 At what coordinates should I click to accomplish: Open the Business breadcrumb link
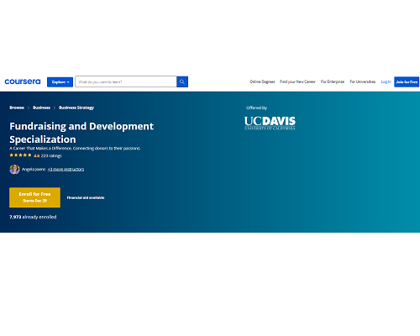tap(41, 108)
